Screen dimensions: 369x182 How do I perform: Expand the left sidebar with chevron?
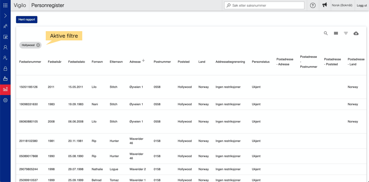(x=5, y=16)
